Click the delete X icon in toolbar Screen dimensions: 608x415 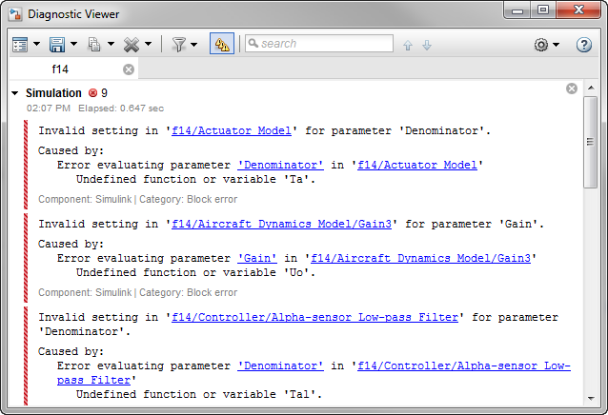(x=132, y=45)
